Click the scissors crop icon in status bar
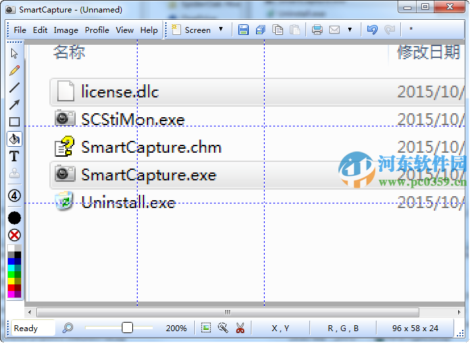This screenshot has height=343, width=470. [240, 328]
